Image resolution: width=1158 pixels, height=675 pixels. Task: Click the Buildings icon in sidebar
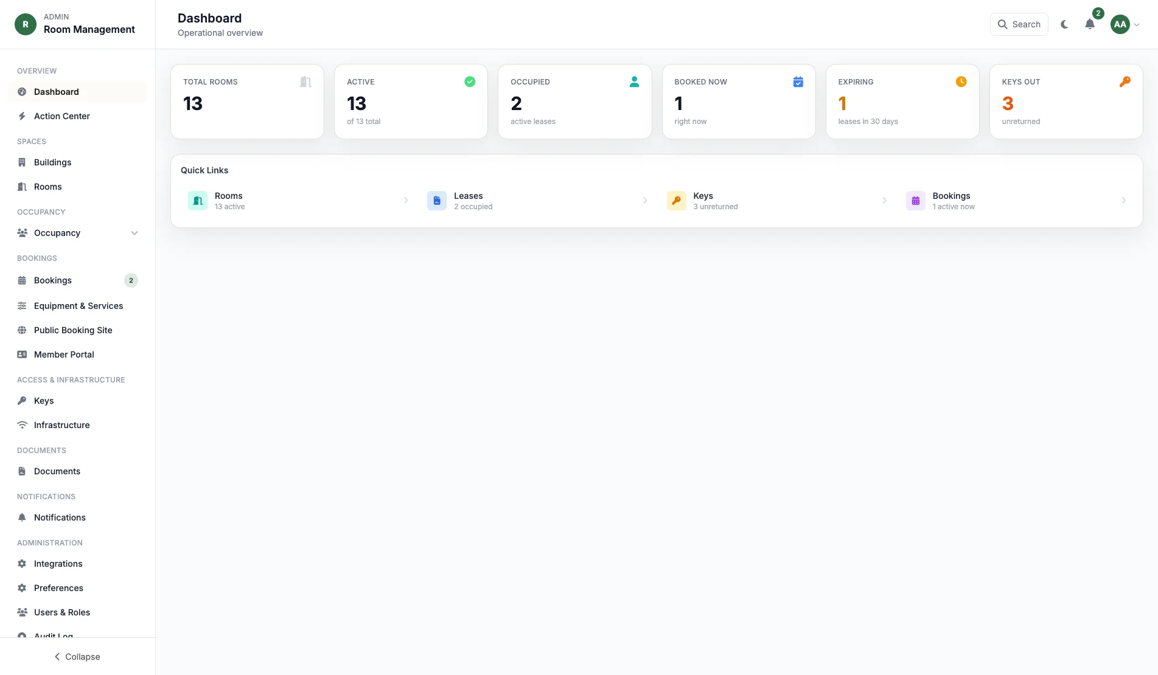22,162
